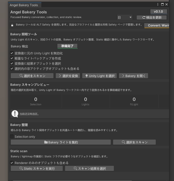Click the v0.1.0 version button
The width and height of the screenshot is (174, 181).
(159, 12)
